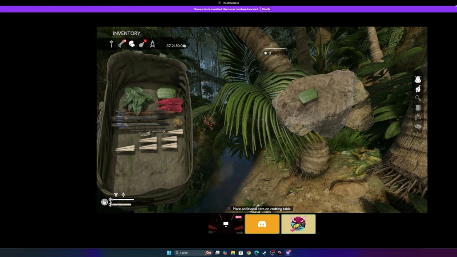Open the tools category in inventory
This screenshot has height=257, width=457.
coord(111,44)
